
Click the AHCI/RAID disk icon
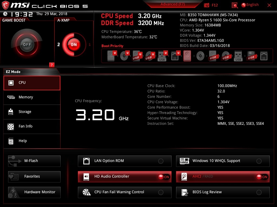(x=184, y=177)
